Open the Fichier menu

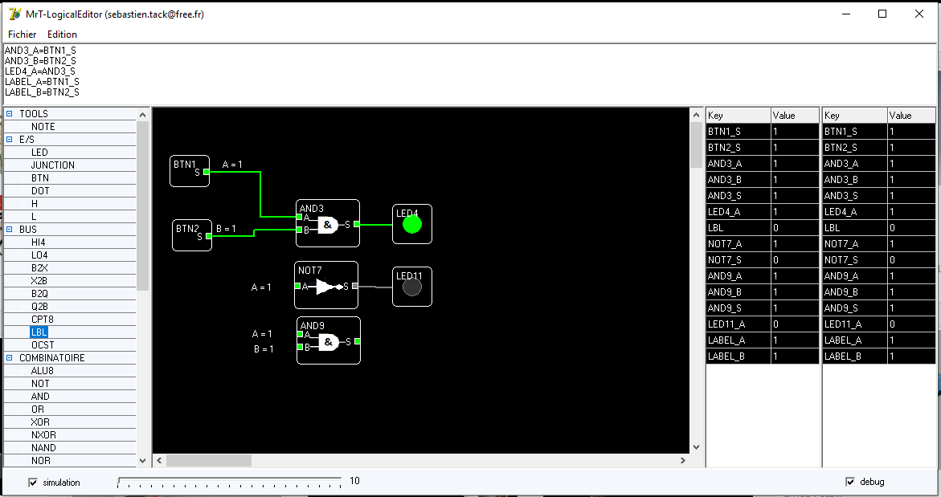(23, 35)
